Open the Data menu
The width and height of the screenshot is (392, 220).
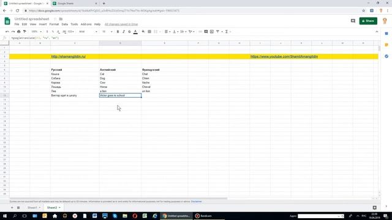click(x=65, y=24)
